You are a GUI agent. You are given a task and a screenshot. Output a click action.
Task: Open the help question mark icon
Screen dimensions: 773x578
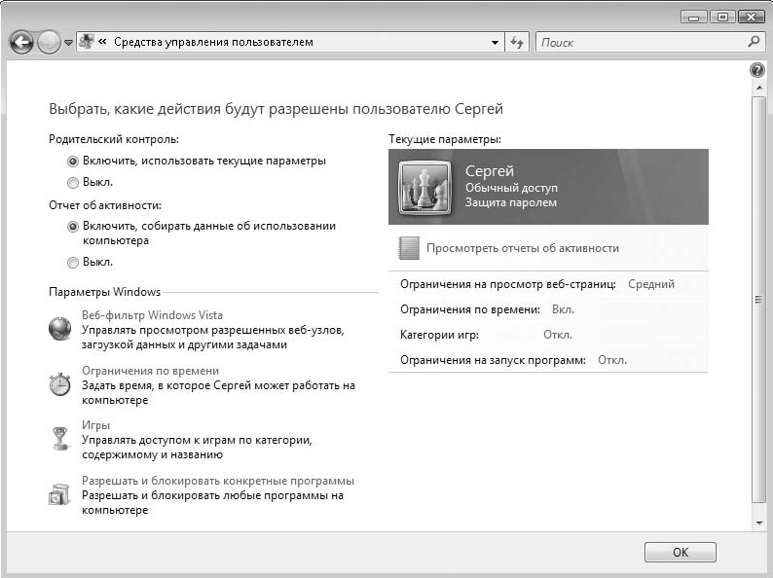[757, 71]
